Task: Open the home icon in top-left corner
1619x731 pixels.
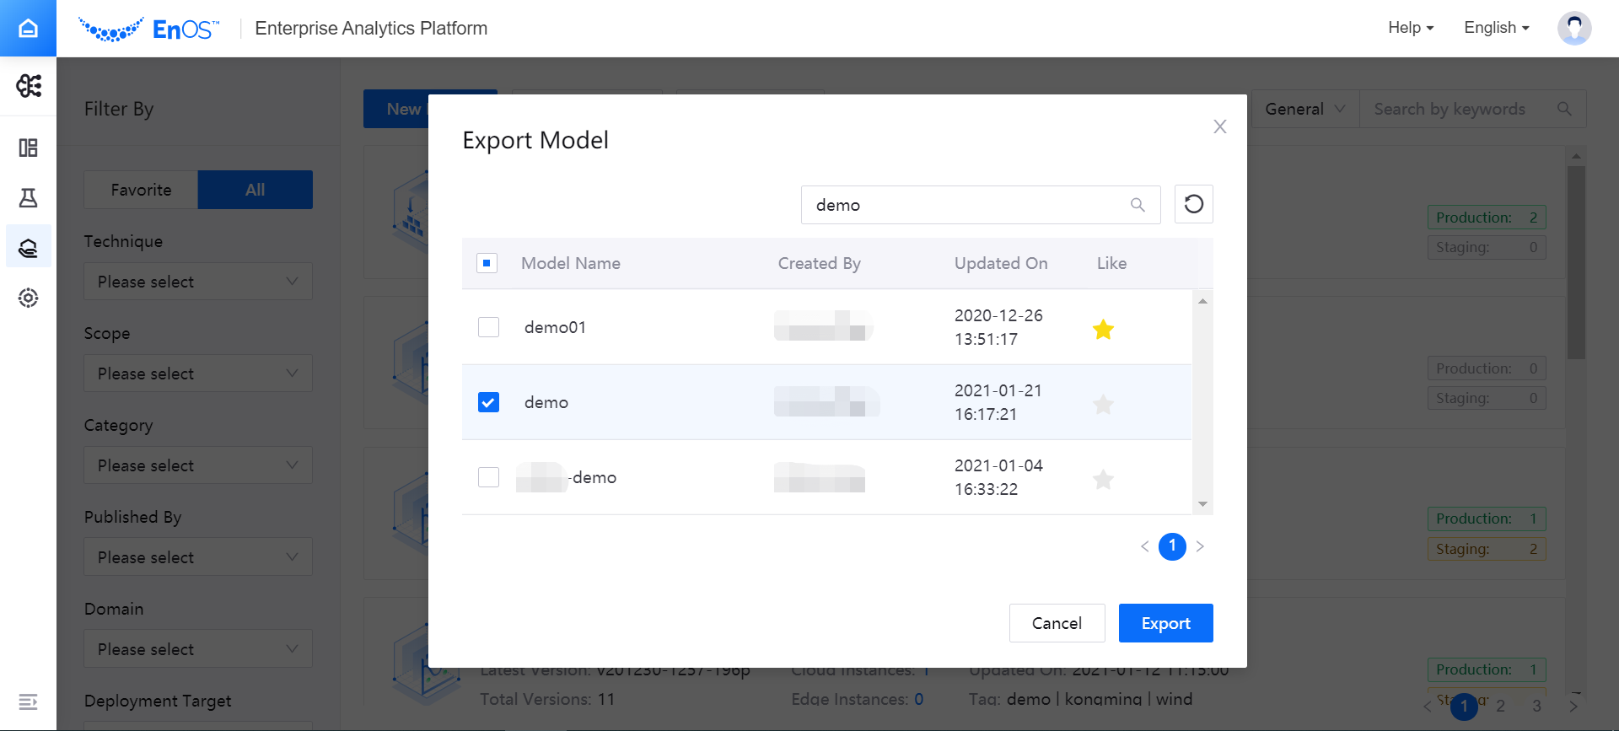Action: [x=28, y=28]
